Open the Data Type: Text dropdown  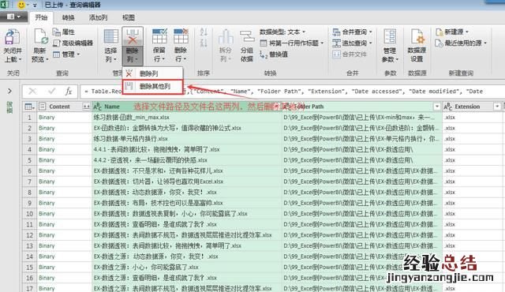[x=282, y=32]
